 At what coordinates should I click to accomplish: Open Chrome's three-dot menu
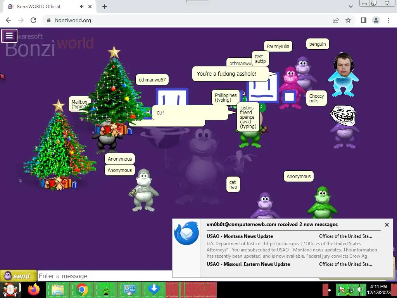tap(388, 20)
